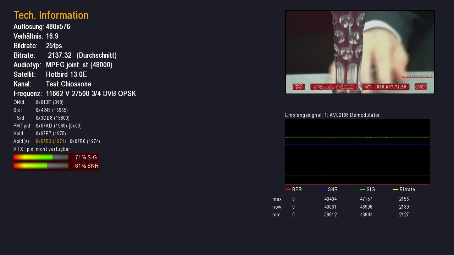Select Audiotyp MPEG joint_st (48000)
This screenshot has height=255, width=454.
[x=79, y=65]
